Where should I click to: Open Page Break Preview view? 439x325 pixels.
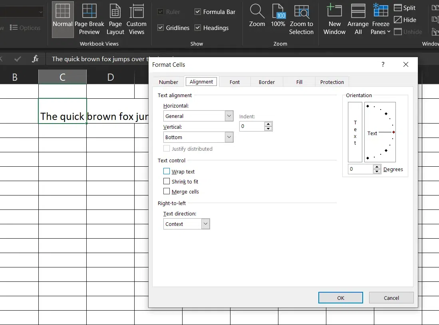89,19
